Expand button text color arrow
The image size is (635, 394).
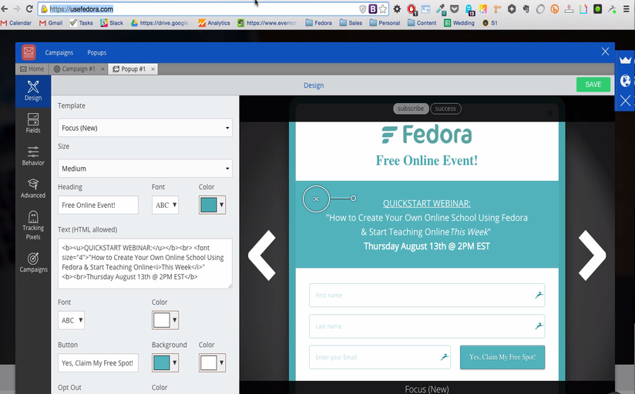click(x=221, y=363)
